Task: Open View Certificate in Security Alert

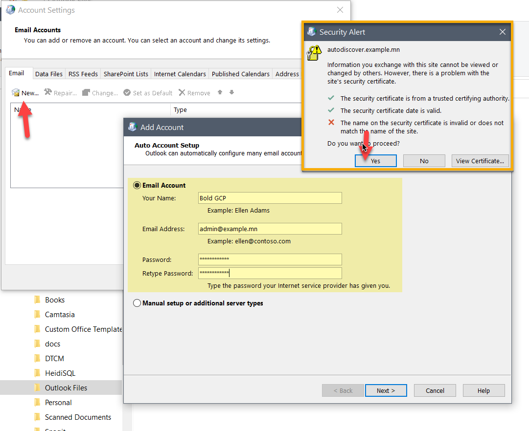Action: coord(480,161)
